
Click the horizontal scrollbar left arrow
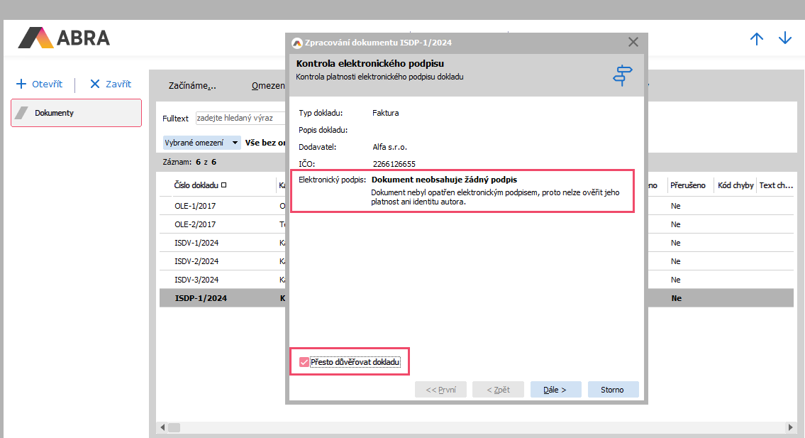(162, 427)
